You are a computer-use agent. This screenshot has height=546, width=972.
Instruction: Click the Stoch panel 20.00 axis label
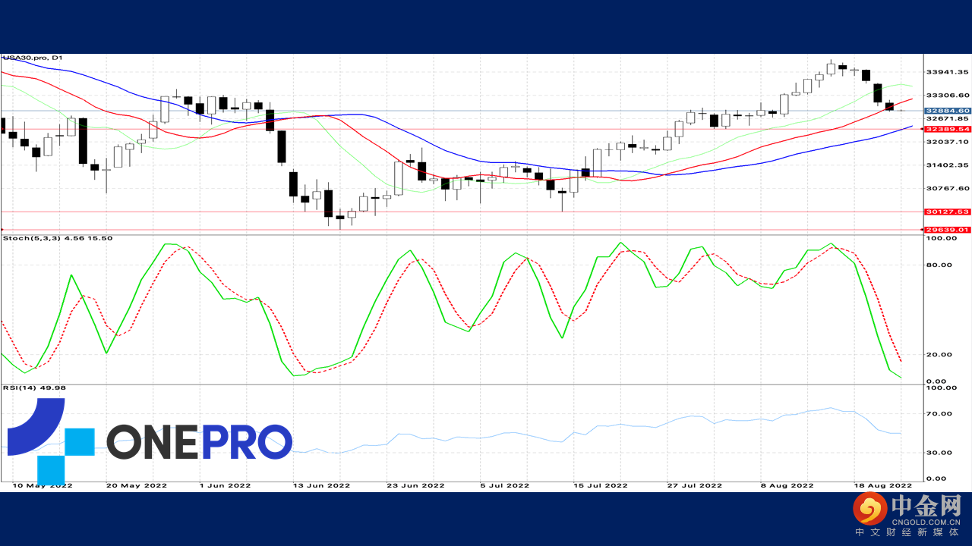pos(939,354)
